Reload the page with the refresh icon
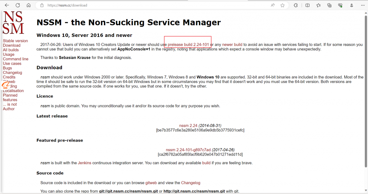 [x=18, y=5]
